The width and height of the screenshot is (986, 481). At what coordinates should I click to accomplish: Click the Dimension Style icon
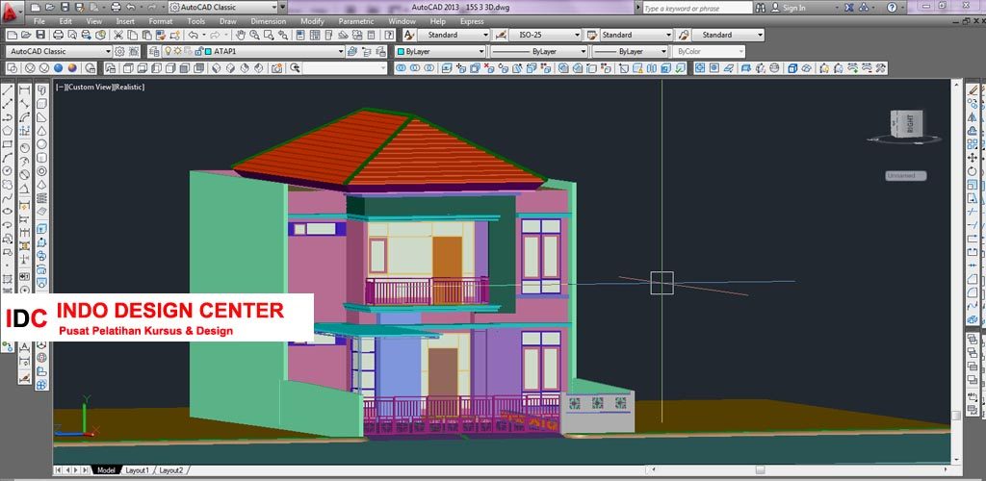click(501, 36)
